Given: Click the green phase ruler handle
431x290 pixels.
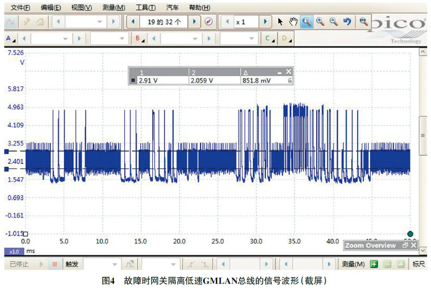Looking at the screenshot, I should 410,234.
